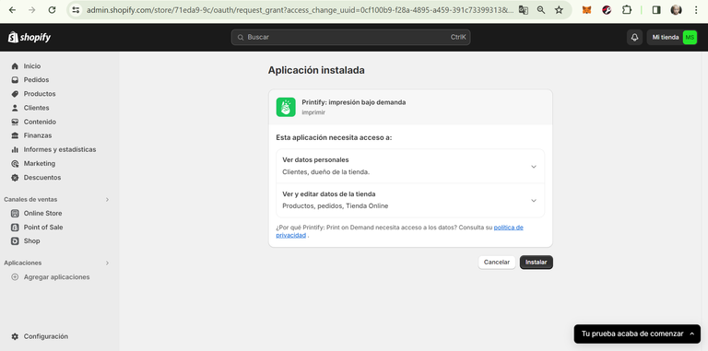The height and width of the screenshot is (351, 708).
Task: Click the browser profile avatar
Action: (676, 10)
